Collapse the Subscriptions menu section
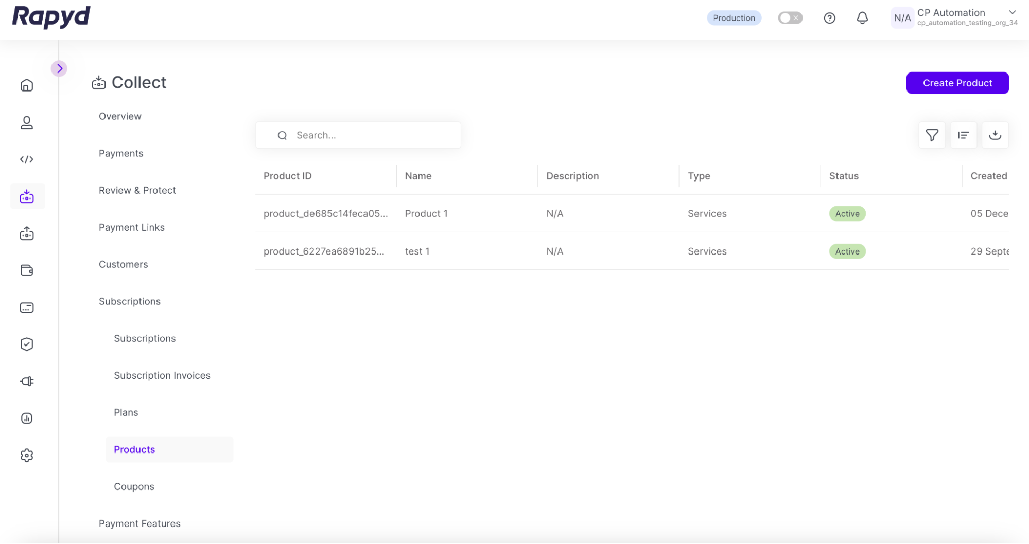Screen dimensions: 1029x544 pos(130,301)
